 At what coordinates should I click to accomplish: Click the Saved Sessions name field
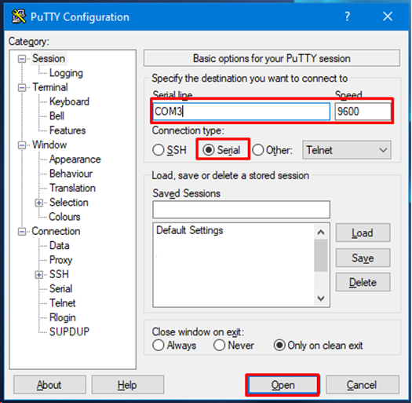241,210
